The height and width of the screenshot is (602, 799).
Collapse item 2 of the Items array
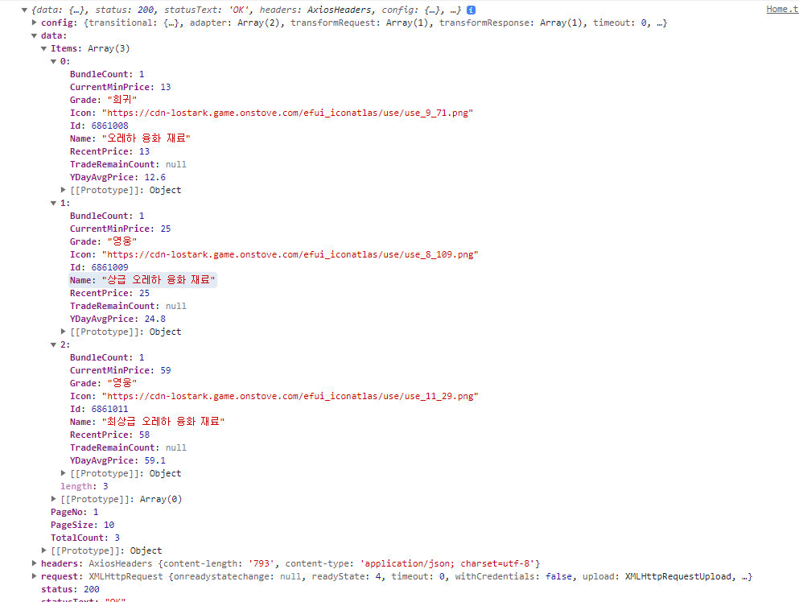pyautogui.click(x=54, y=344)
